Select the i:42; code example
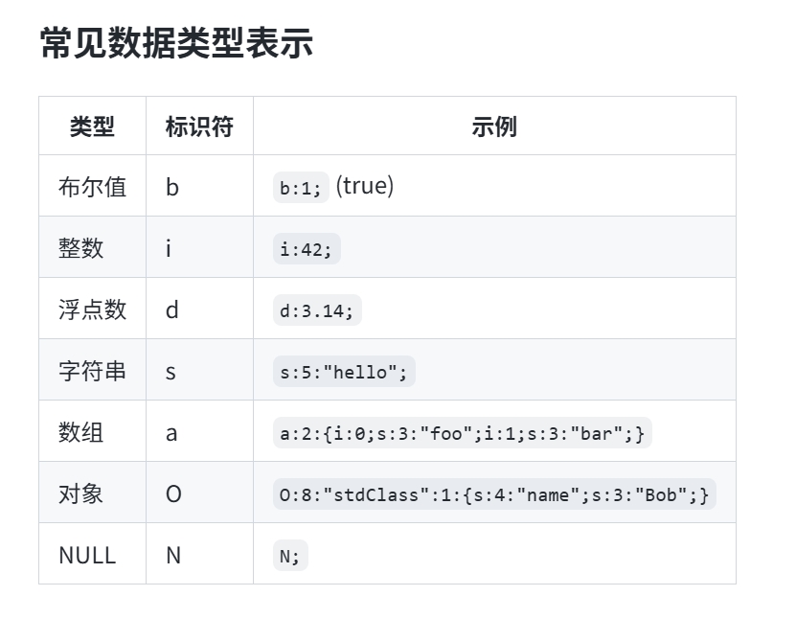Viewport: 796px width, 619px height. [307, 249]
